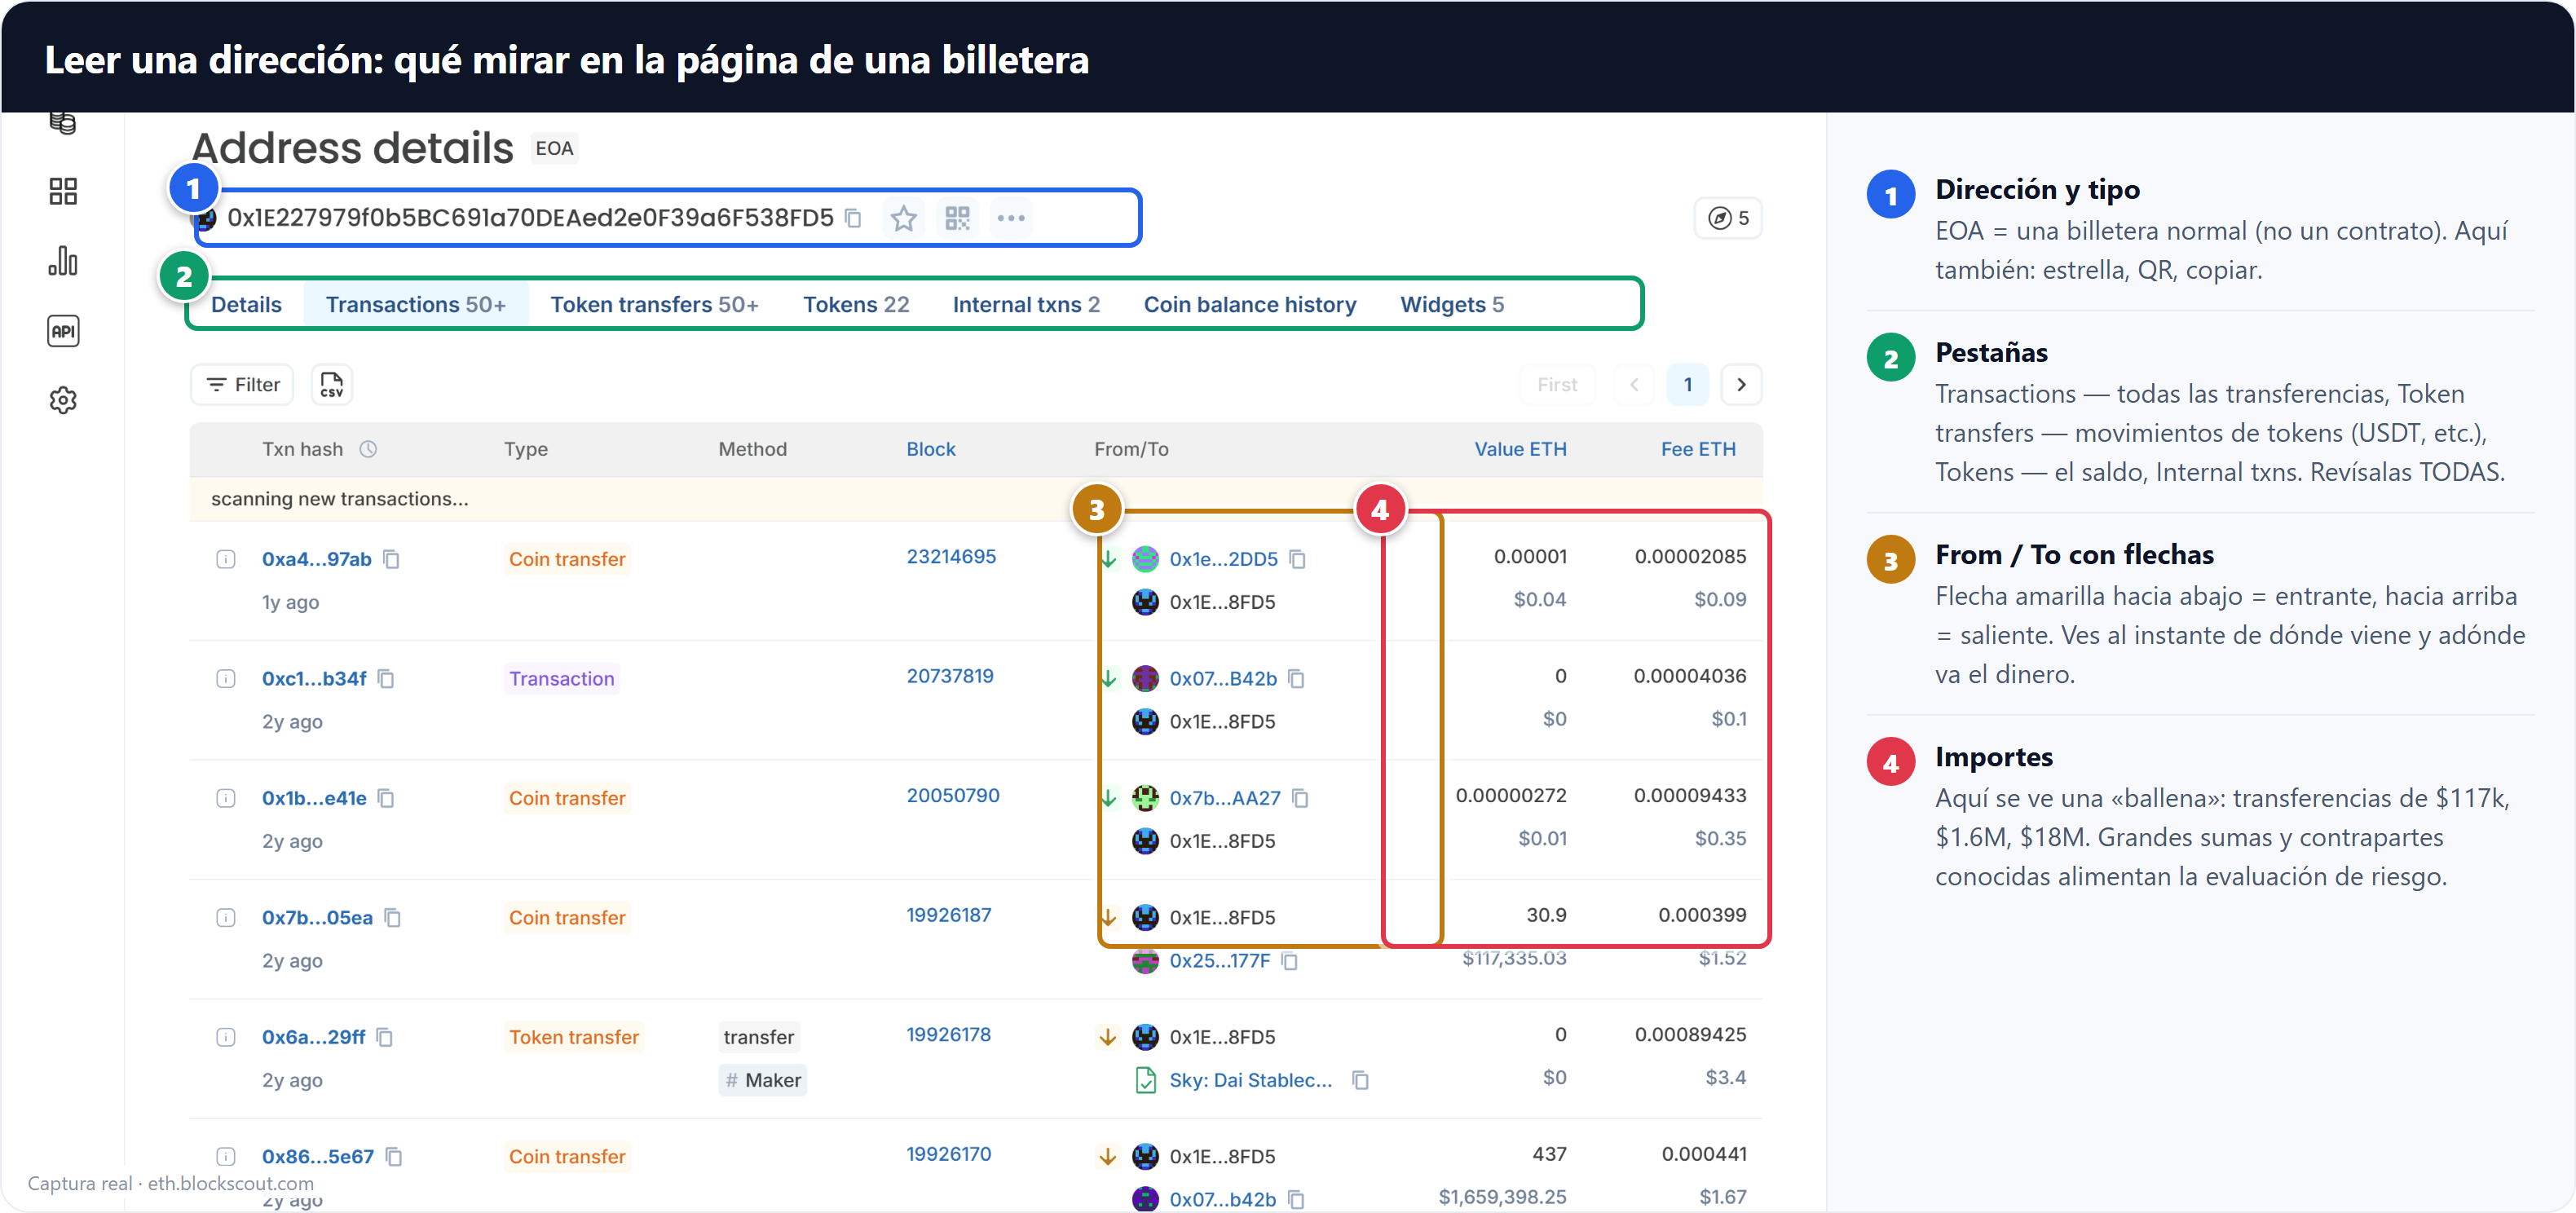
Task: Download transactions as CSV
Action: click(x=332, y=385)
